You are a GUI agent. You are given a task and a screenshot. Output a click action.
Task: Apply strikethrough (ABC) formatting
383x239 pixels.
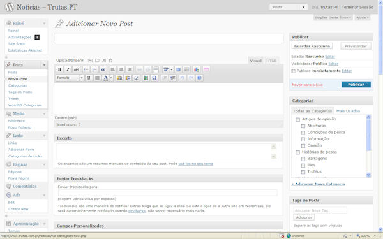click(x=76, y=69)
